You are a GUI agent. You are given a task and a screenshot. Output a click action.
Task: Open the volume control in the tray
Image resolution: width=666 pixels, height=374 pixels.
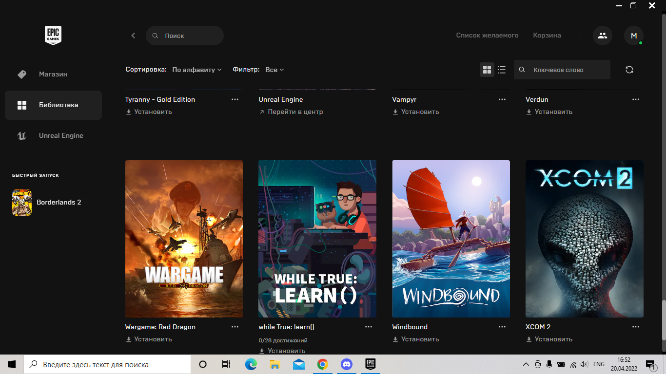pyautogui.click(x=584, y=364)
